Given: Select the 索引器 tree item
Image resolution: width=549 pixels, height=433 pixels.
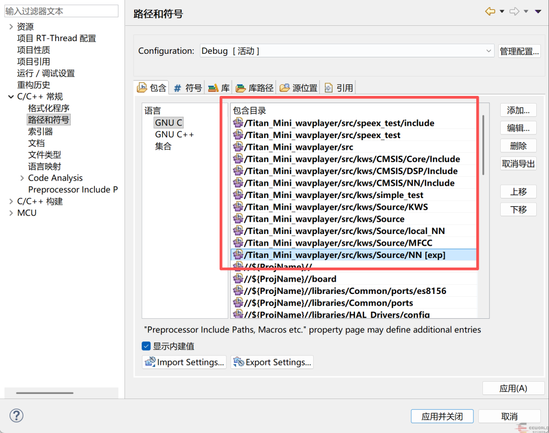Looking at the screenshot, I should click(40, 131).
